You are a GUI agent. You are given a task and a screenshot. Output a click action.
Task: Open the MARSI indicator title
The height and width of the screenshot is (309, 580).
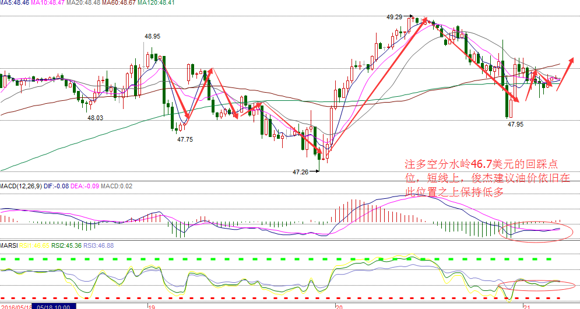pyautogui.click(x=9, y=245)
